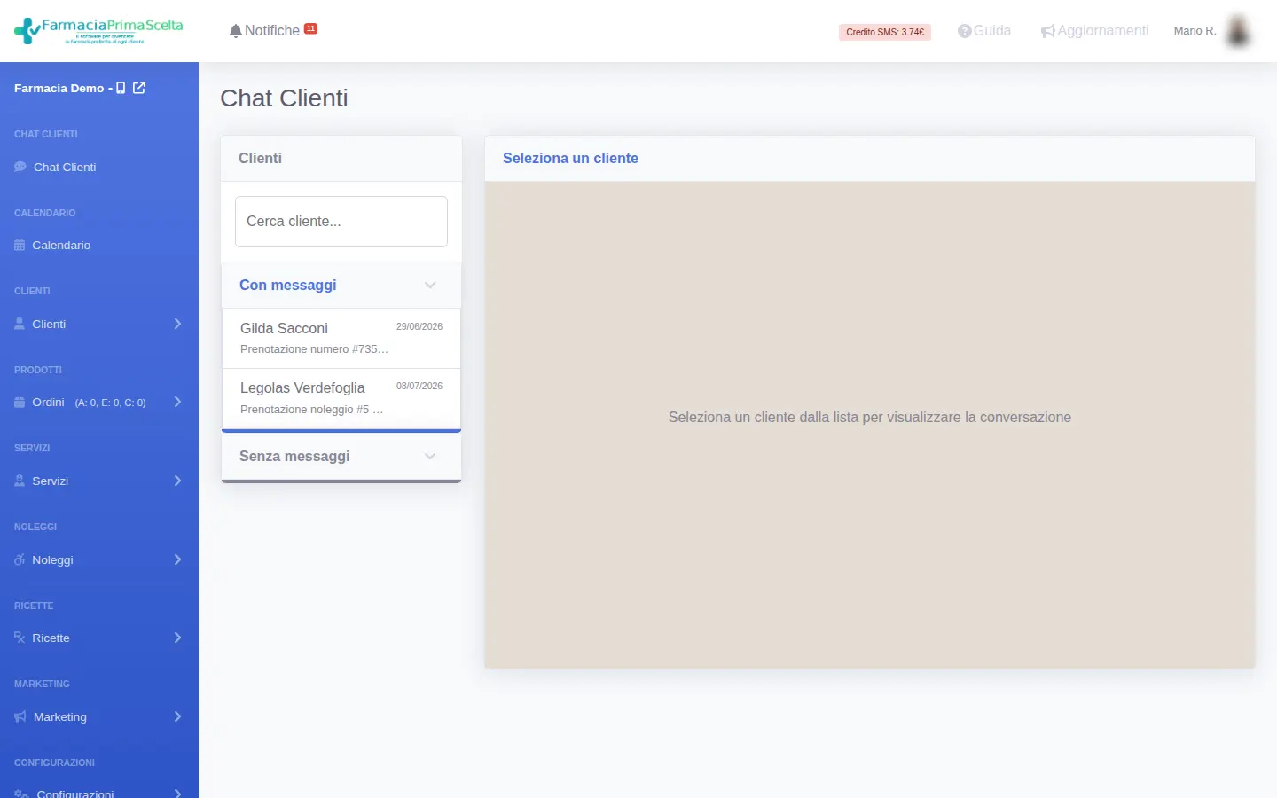Open the red notification count badge

point(310,28)
